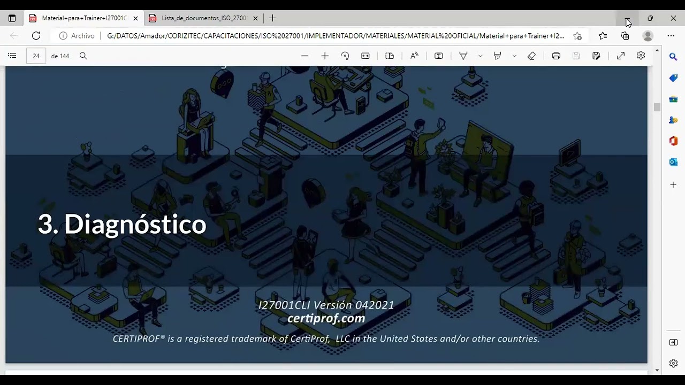Click the Save icon

pyautogui.click(x=576, y=56)
